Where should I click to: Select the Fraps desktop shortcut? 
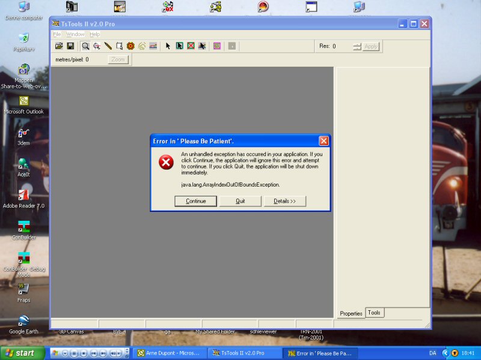[x=23, y=293]
